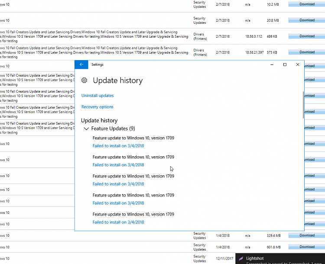Download the 601.8 MB security update

307,247
